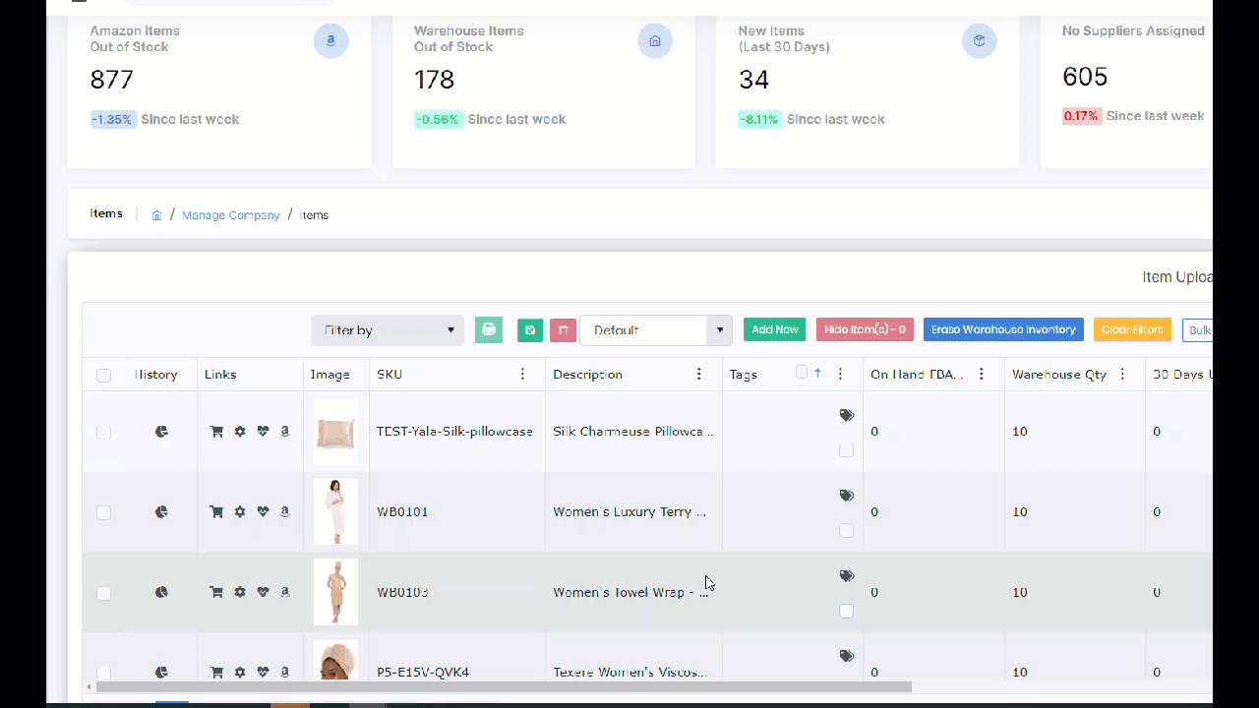The height and width of the screenshot is (708, 1259).
Task: Click the Clear Filters button
Action: click(x=1132, y=330)
